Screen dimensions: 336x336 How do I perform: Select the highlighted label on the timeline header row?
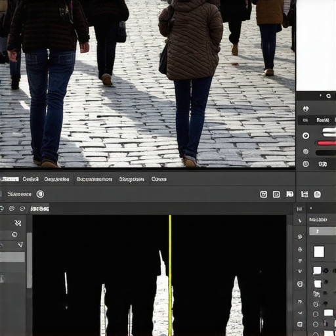[x=39, y=209]
